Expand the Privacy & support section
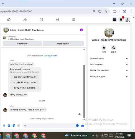Screen dimensions: 135x139 point(109,76)
